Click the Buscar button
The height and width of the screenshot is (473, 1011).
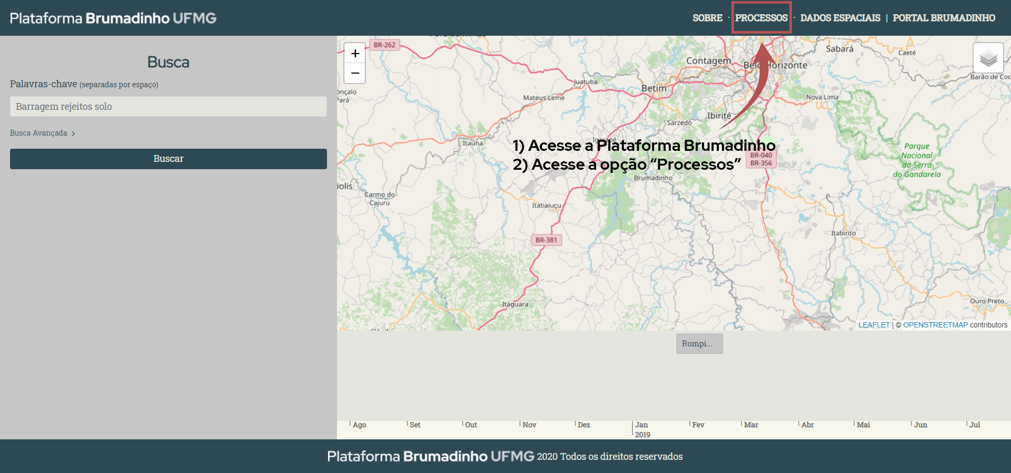pyautogui.click(x=168, y=159)
